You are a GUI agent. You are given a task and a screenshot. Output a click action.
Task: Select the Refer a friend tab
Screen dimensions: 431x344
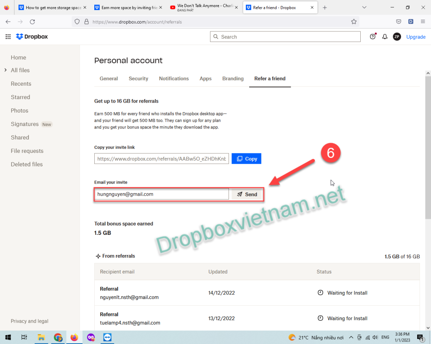click(270, 79)
